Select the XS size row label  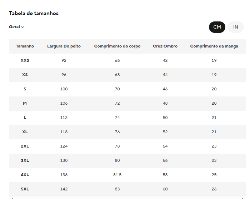(25, 75)
